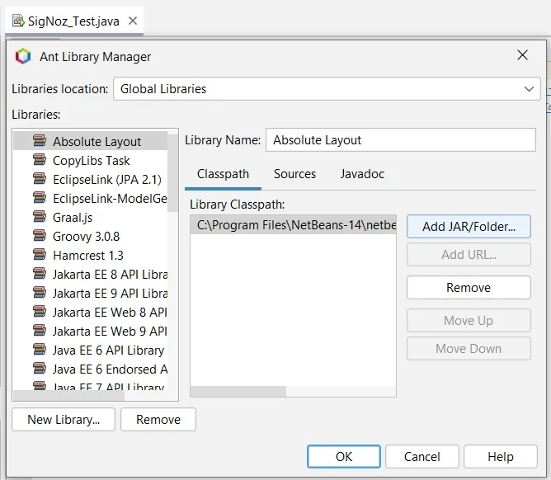Viewport: 551px width, 480px height.
Task: Open the SigNoz_Test.java editor tab
Action: (73, 21)
